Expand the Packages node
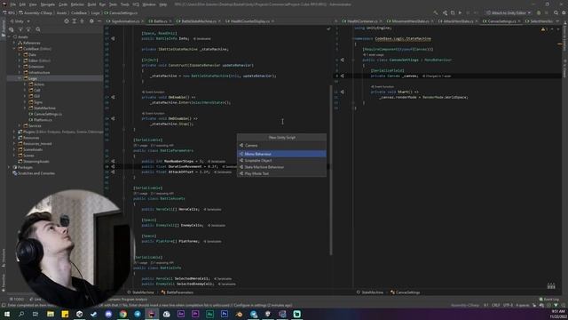 coord(9,167)
